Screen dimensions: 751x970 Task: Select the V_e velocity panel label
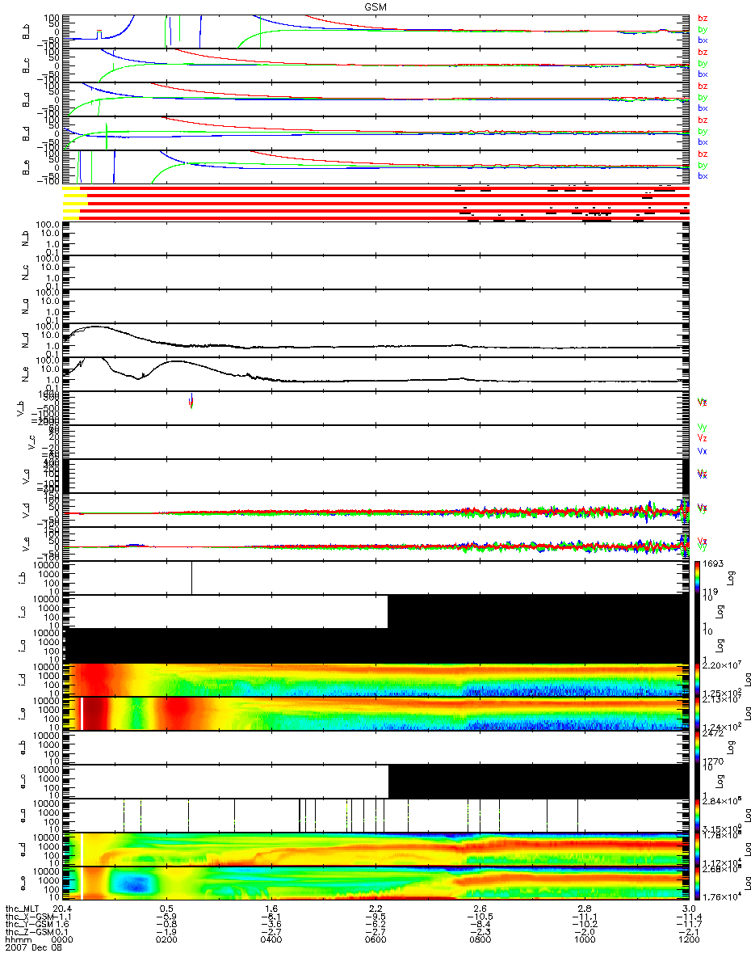click(25, 545)
